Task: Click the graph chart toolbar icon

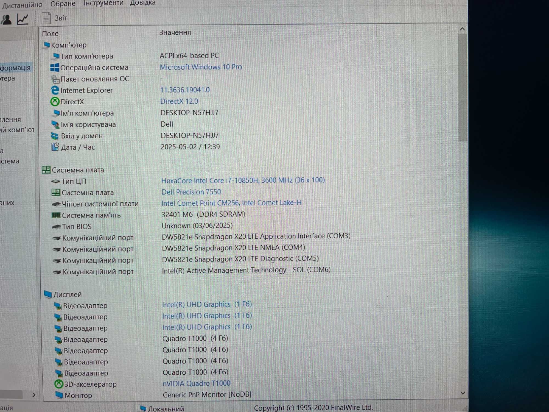Action: (x=23, y=19)
